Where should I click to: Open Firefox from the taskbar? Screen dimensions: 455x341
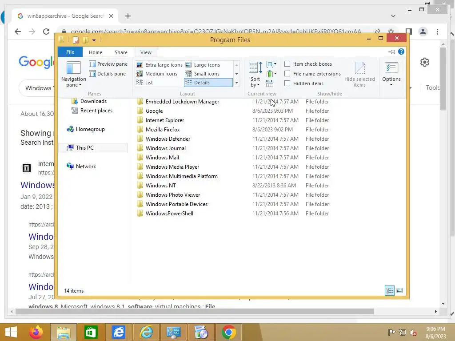(36, 332)
